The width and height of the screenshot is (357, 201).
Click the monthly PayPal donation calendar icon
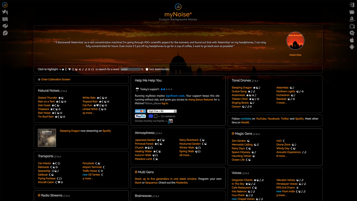coord(170,121)
